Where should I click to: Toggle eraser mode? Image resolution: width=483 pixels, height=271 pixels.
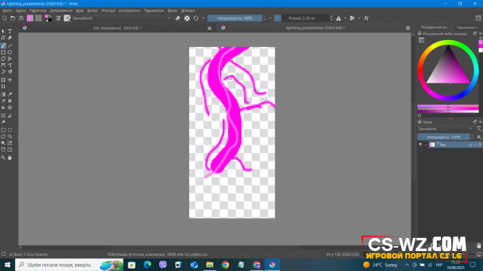pyautogui.click(x=178, y=18)
